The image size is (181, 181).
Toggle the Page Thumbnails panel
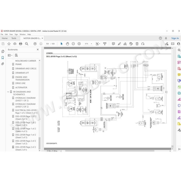tap(3, 51)
